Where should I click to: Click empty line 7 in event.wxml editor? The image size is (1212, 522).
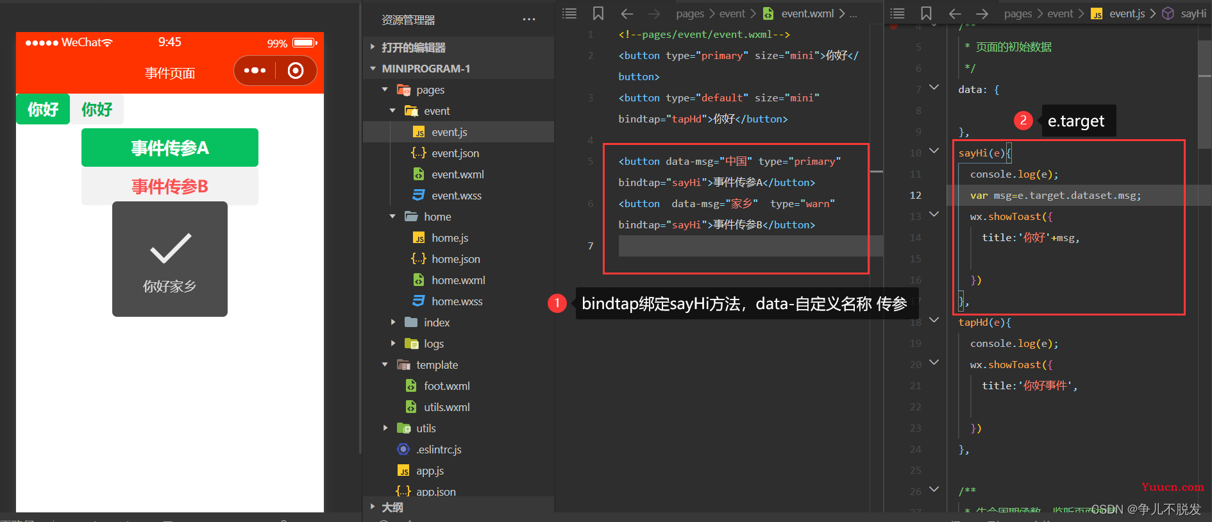(750, 246)
